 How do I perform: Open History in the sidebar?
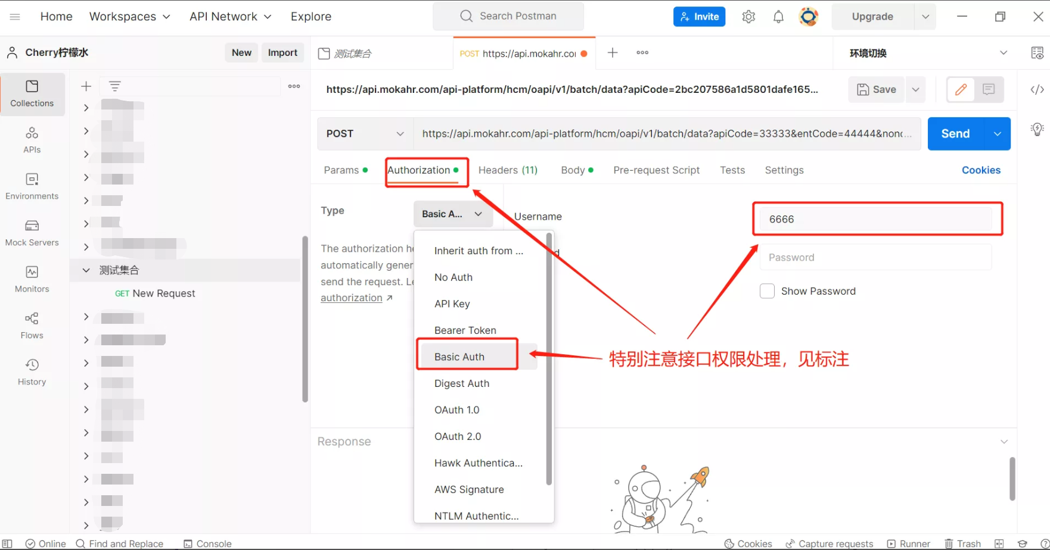[32, 372]
